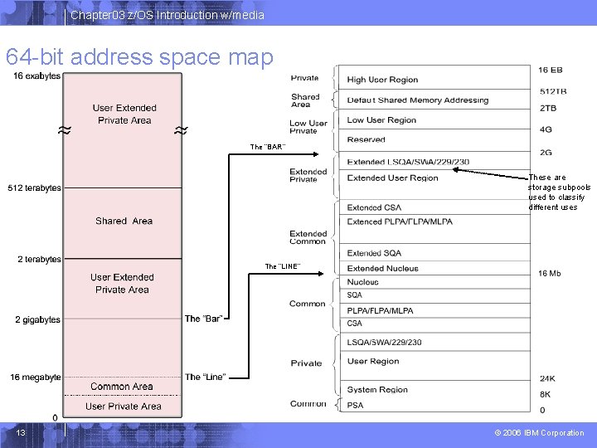Click the 'The "BAR"' arrow label

pyautogui.click(x=268, y=147)
